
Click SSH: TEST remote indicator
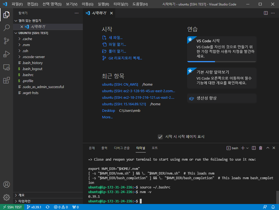coord(12,207)
